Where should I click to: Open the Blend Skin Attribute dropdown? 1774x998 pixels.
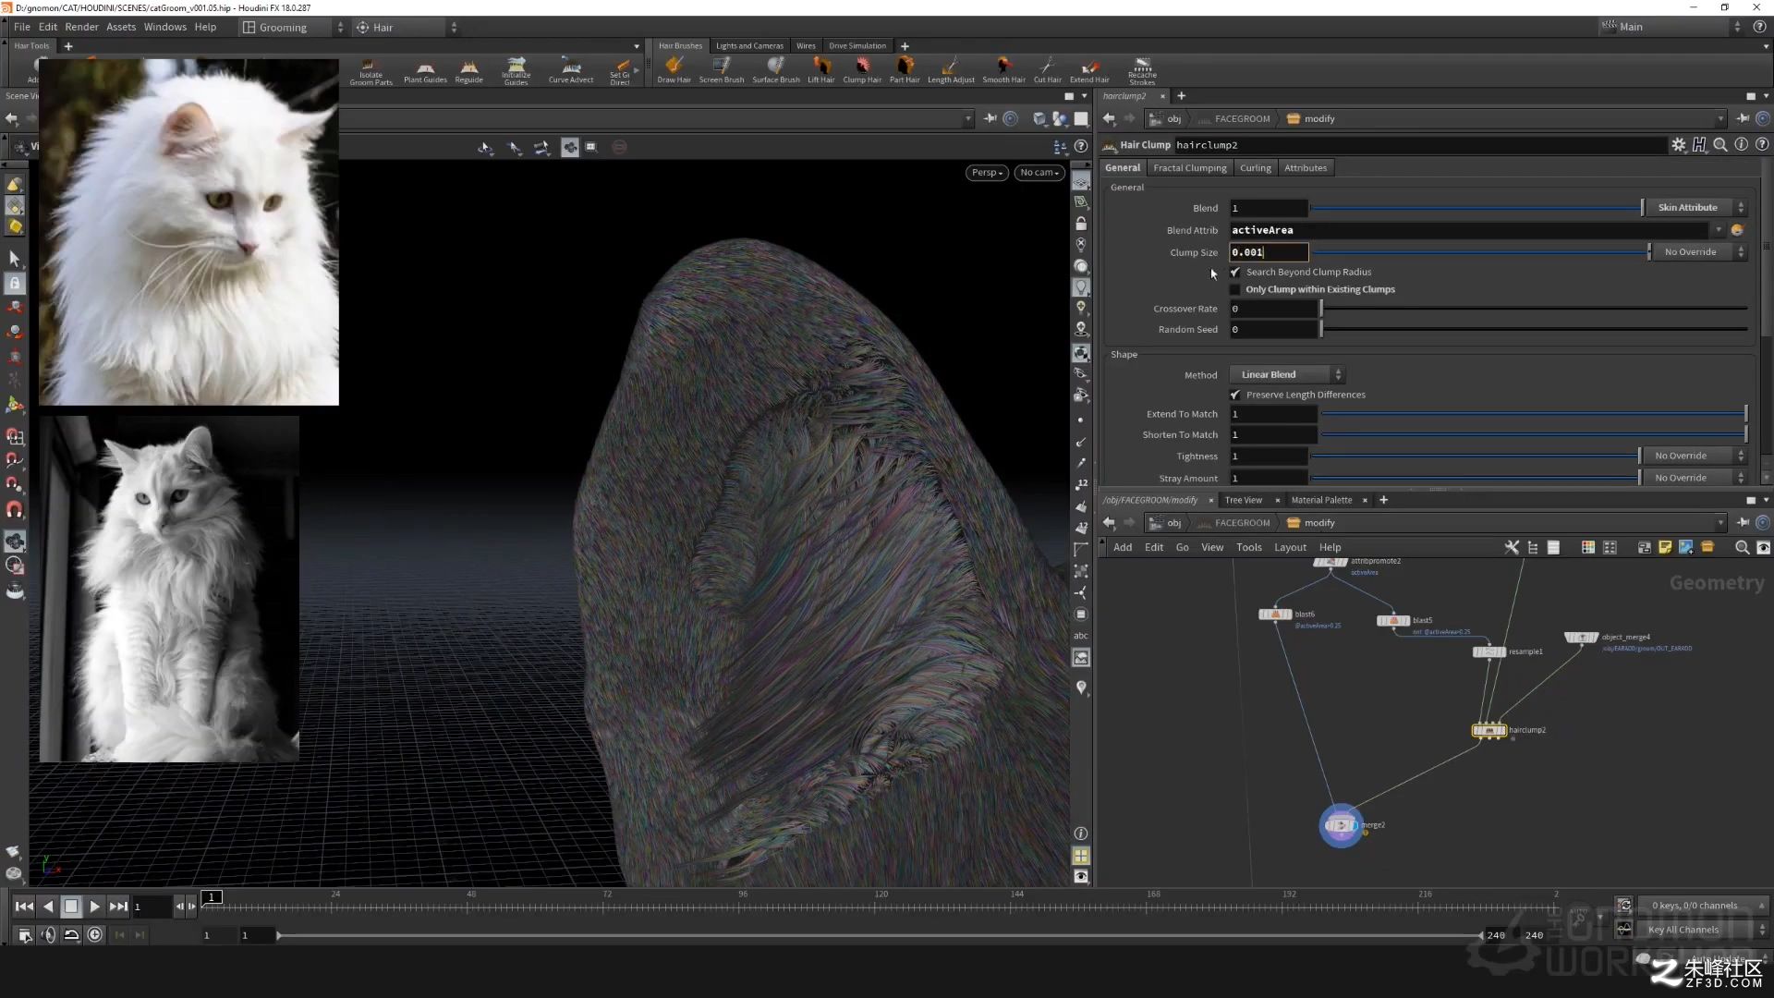coord(1695,208)
